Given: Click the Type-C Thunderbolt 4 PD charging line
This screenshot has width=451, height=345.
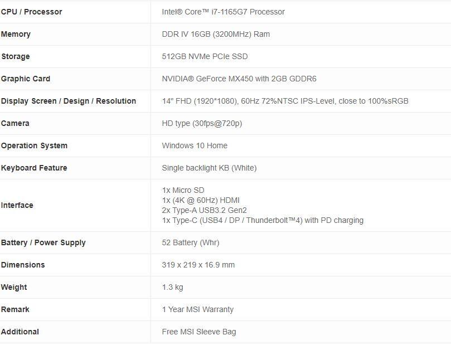Looking at the screenshot, I should pyautogui.click(x=263, y=220).
